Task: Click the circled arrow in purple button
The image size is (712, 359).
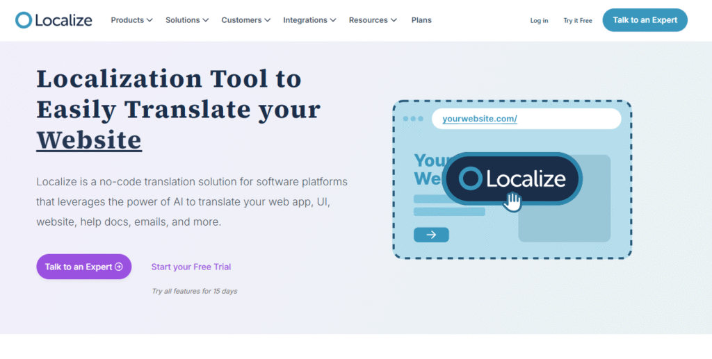Action: point(119,267)
